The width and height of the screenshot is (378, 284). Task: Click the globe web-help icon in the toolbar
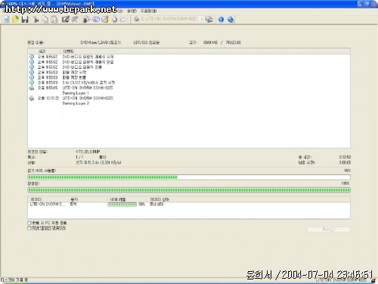(231, 20)
